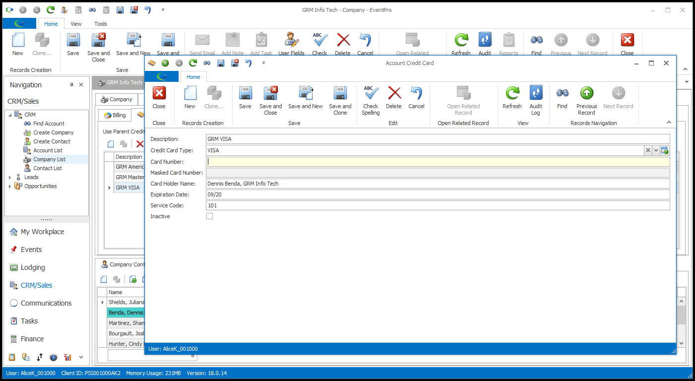This screenshot has width=695, height=381.
Task: Click Refresh in the main window ribbon
Action: point(461,44)
